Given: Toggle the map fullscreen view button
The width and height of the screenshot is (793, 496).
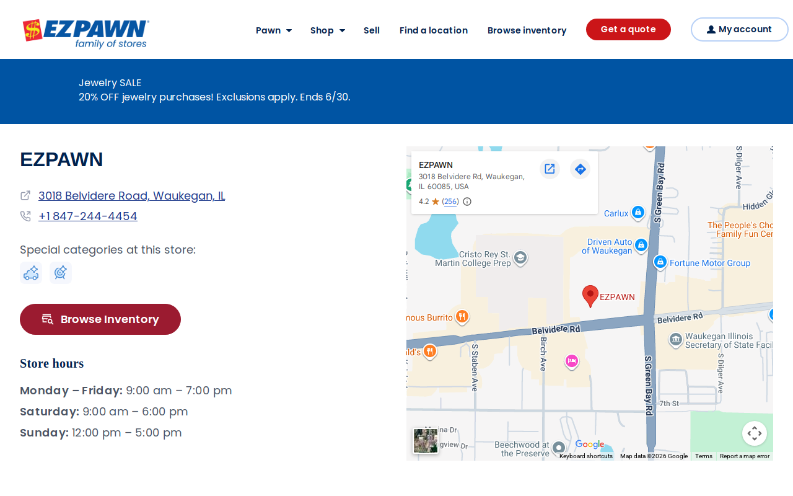Looking at the screenshot, I should 755,433.
